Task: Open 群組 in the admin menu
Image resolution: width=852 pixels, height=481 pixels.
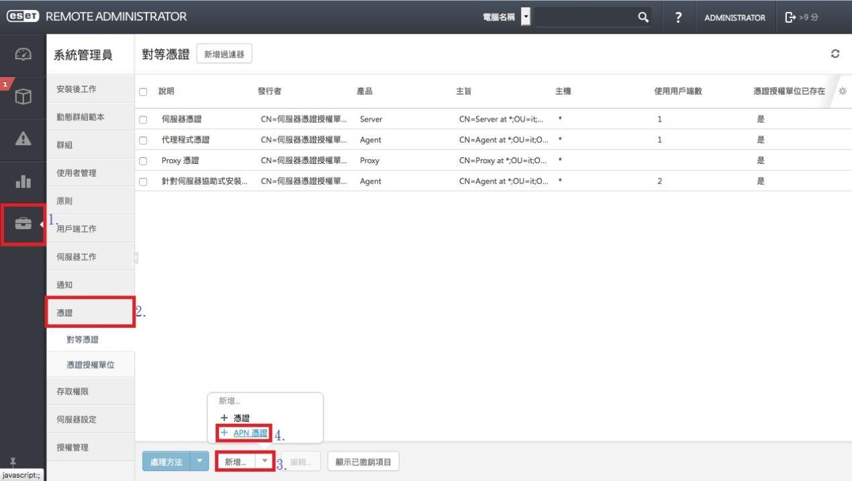Action: coord(90,144)
